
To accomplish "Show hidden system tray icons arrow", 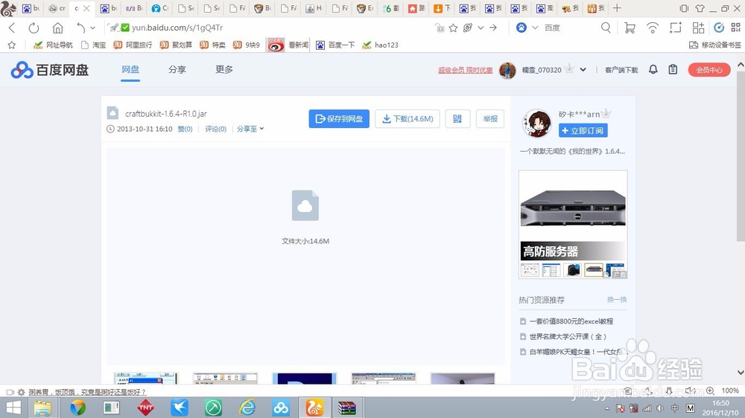I will click(607, 408).
